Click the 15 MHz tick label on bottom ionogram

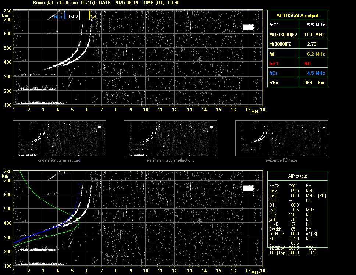(x=218, y=271)
